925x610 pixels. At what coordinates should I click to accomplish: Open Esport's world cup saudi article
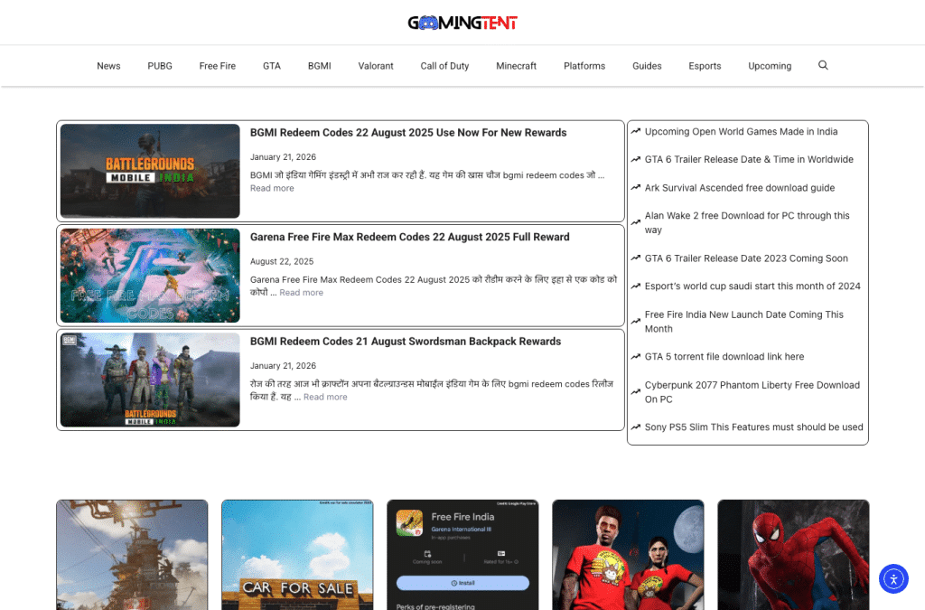tap(752, 286)
